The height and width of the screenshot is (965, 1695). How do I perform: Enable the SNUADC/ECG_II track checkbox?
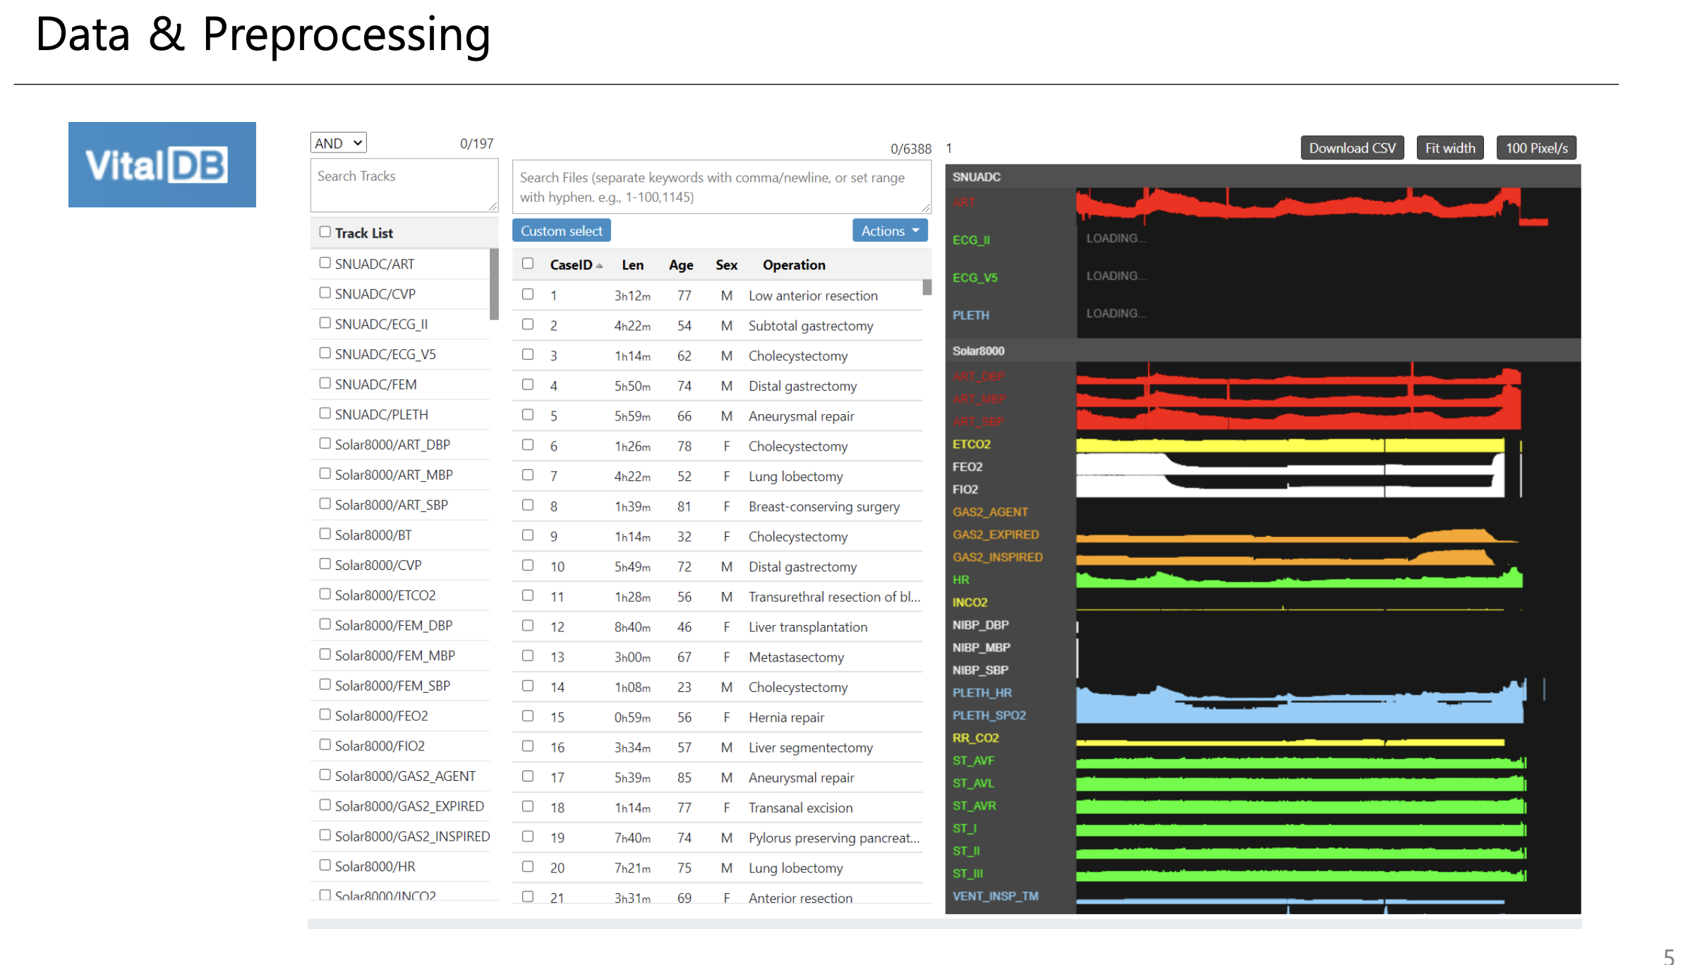pyautogui.click(x=325, y=323)
